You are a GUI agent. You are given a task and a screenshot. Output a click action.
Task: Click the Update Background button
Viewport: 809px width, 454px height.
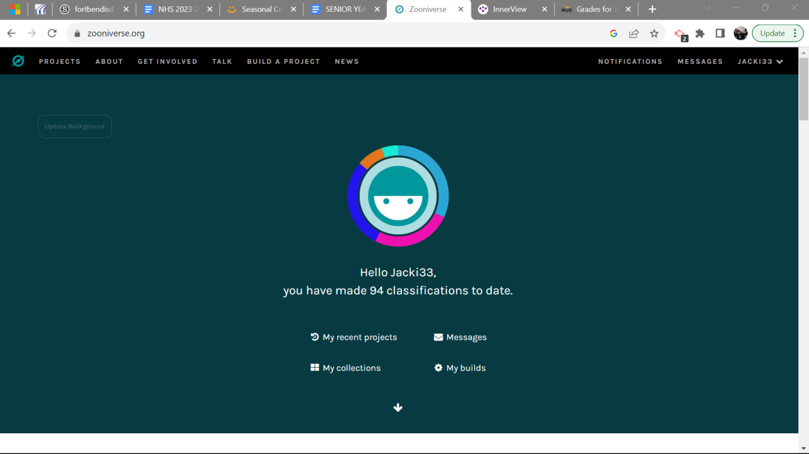[75, 126]
